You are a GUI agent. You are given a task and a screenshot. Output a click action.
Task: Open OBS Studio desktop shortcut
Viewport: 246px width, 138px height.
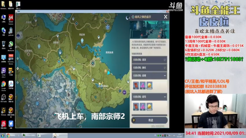pyautogui.click(x=3, y=98)
